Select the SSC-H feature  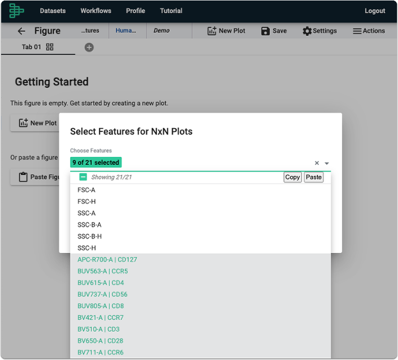click(x=201, y=248)
